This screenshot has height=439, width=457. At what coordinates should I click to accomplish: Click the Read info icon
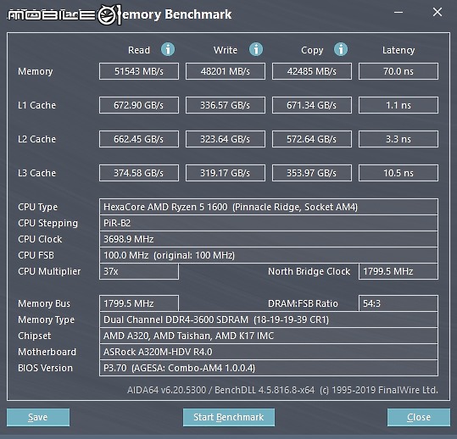[x=168, y=49]
